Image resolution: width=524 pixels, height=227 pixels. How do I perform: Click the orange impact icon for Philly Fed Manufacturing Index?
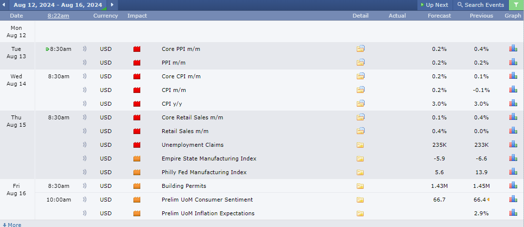pyautogui.click(x=137, y=173)
